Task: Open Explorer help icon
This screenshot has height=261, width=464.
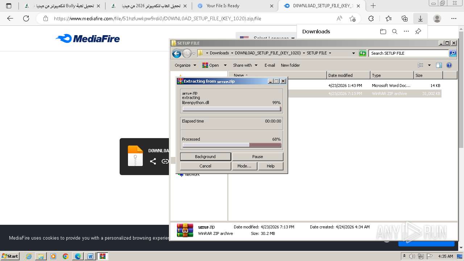Action: [449, 65]
